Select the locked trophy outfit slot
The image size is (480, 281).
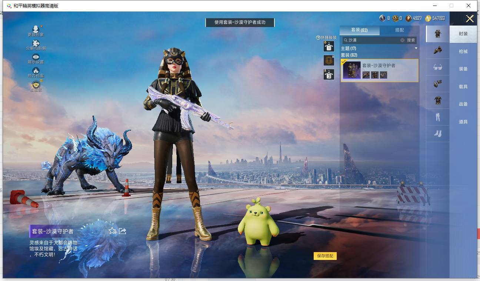[329, 60]
